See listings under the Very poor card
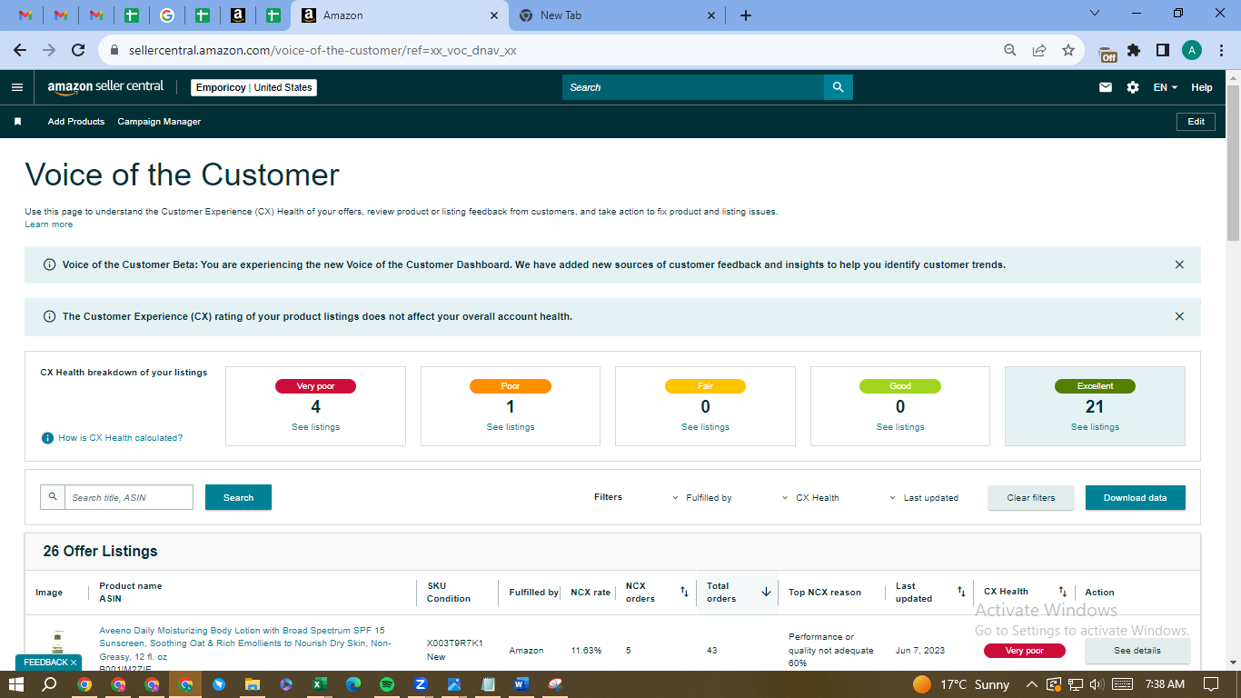The image size is (1241, 698). tap(315, 427)
